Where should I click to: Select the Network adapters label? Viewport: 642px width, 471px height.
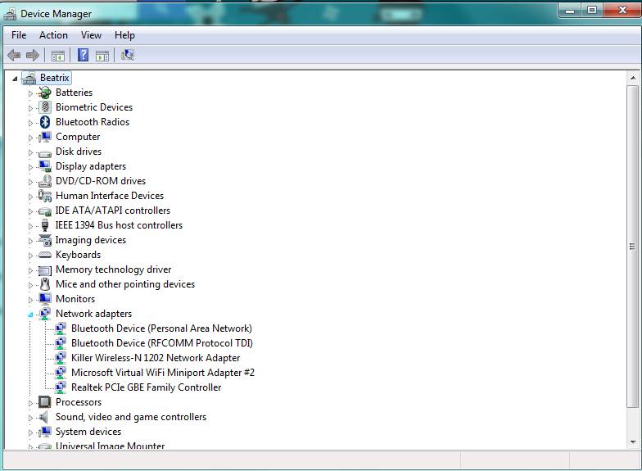(93, 314)
